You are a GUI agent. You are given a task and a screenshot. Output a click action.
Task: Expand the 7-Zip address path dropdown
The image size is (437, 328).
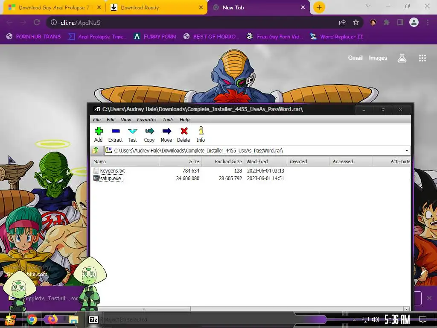tap(407, 151)
